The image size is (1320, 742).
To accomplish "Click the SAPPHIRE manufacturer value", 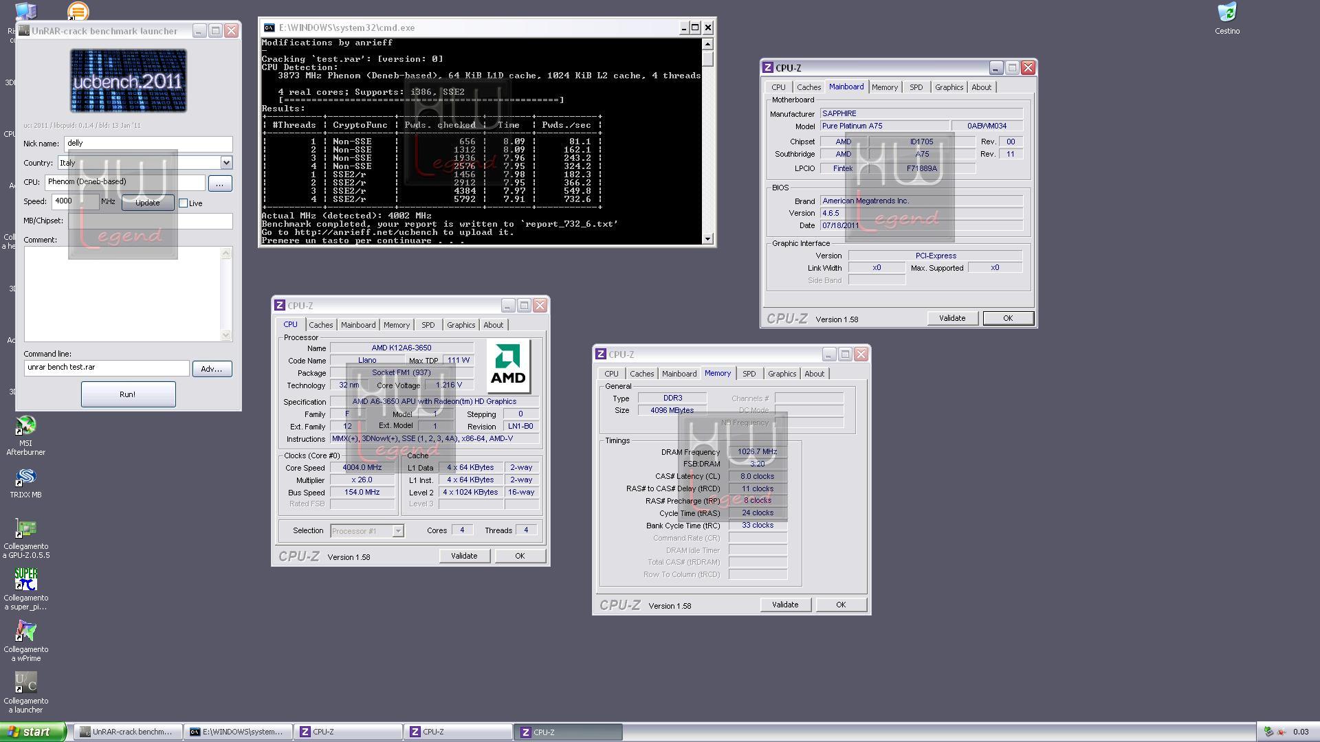I will pos(921,114).
